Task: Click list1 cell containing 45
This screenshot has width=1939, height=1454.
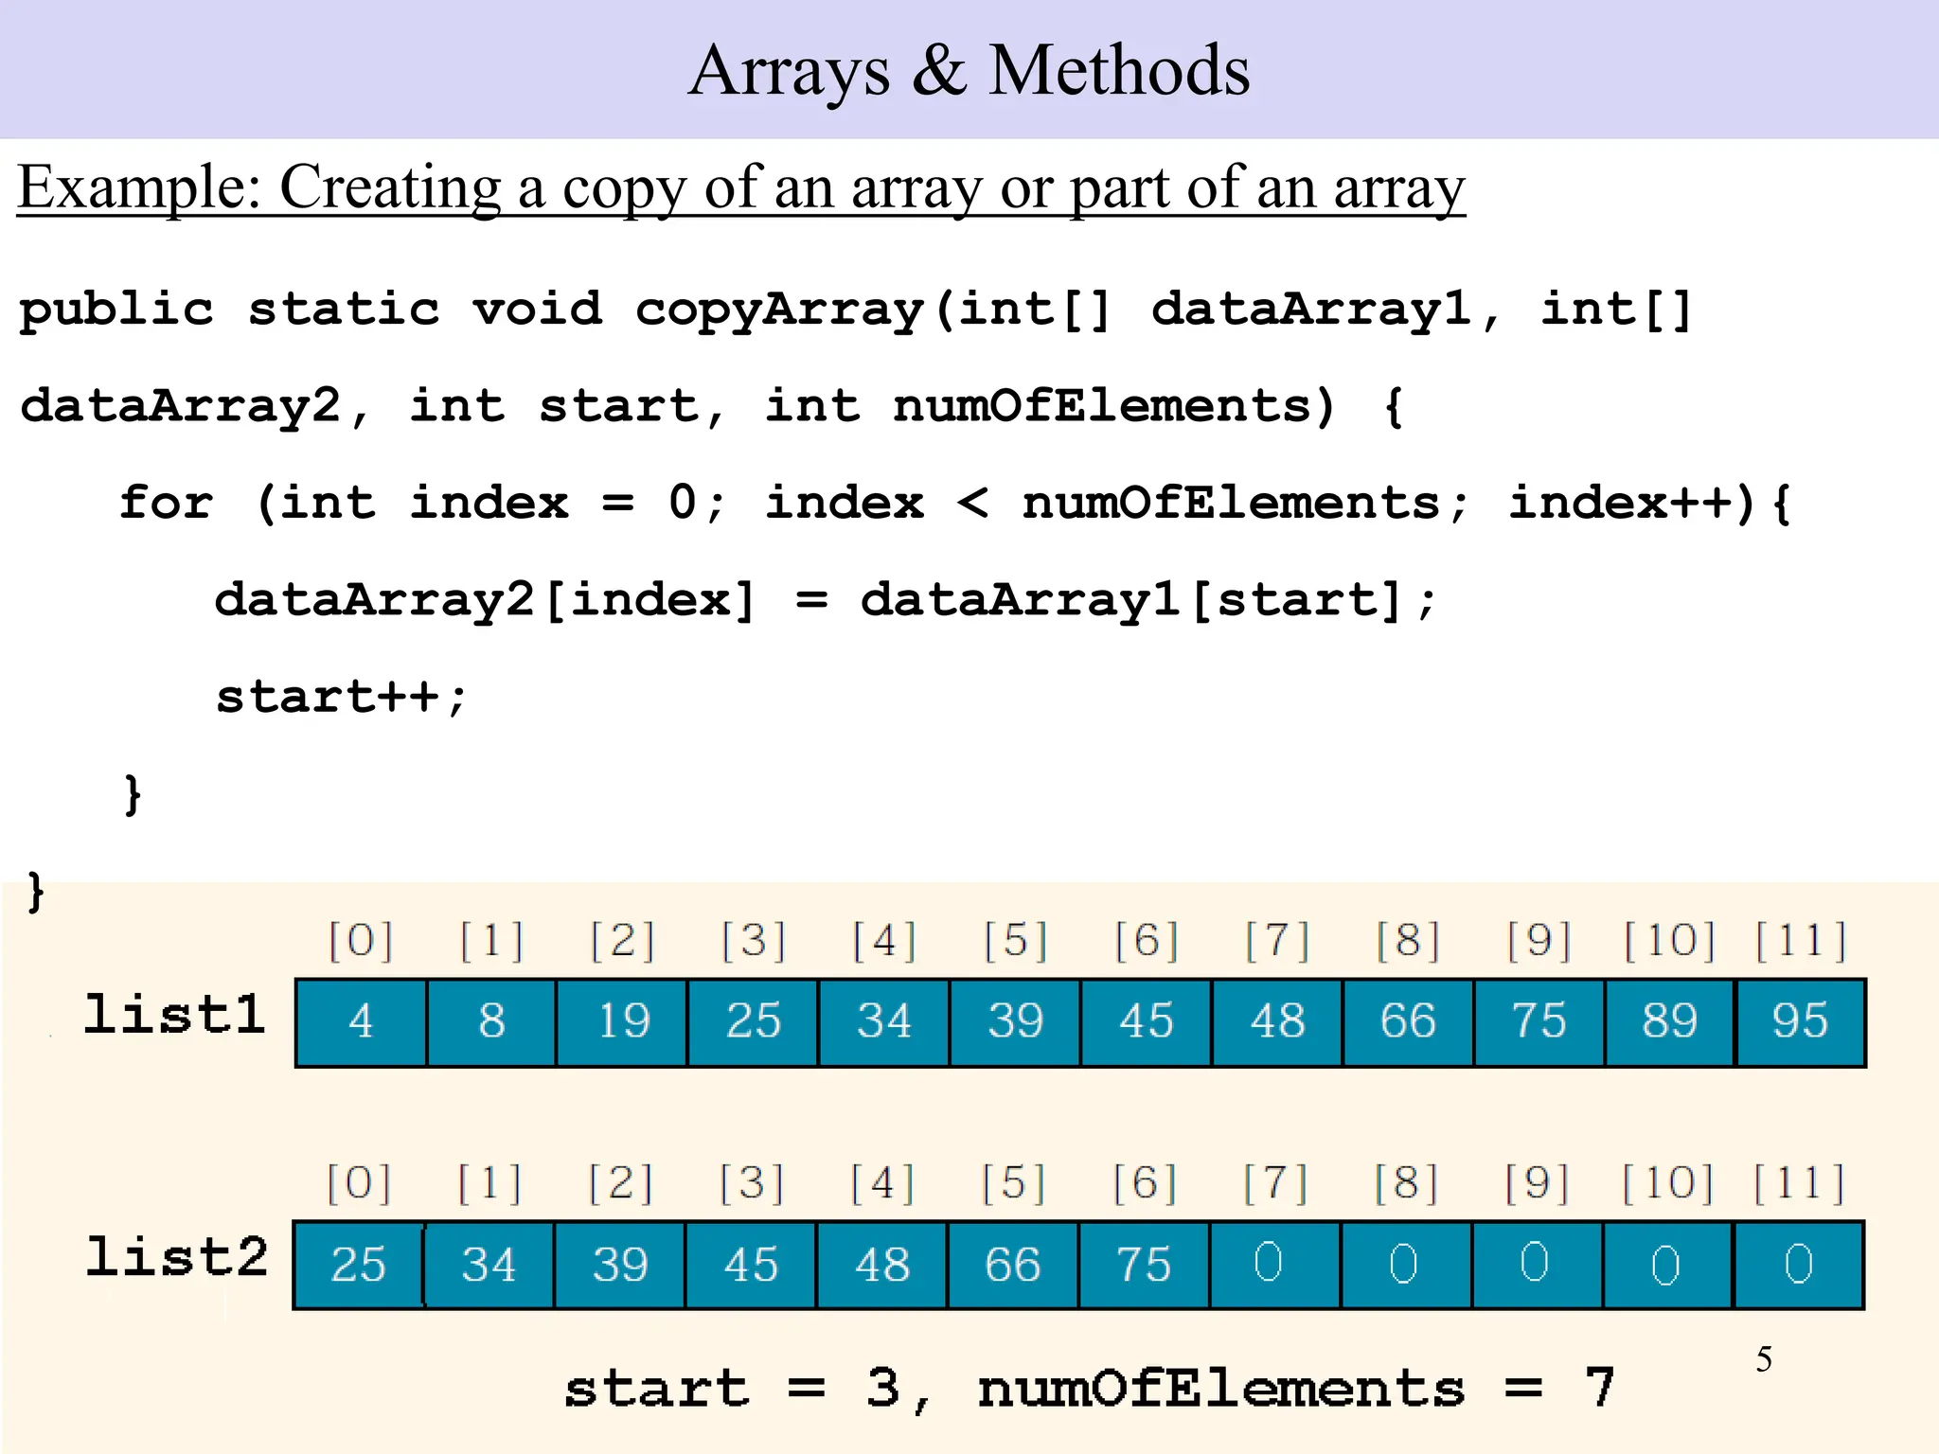Action: click(1146, 1022)
